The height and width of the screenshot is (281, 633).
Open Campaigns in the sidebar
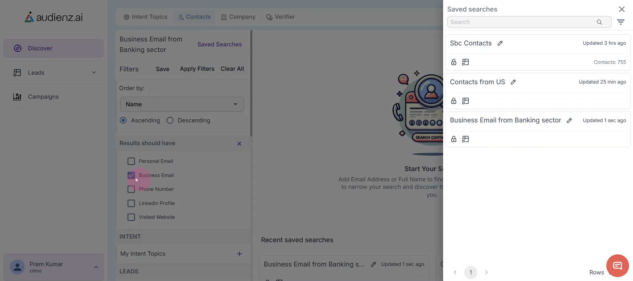click(43, 97)
